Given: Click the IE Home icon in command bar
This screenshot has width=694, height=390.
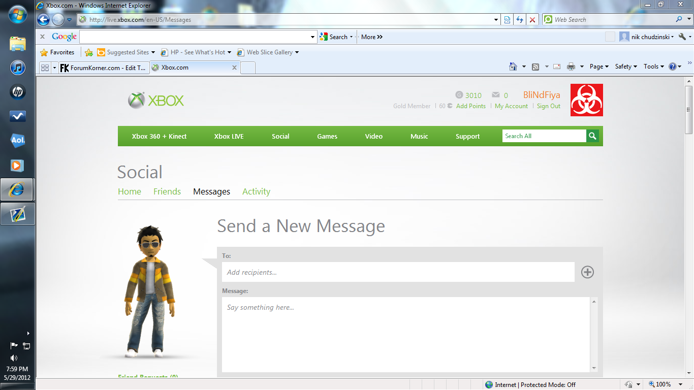Looking at the screenshot, I should point(513,67).
